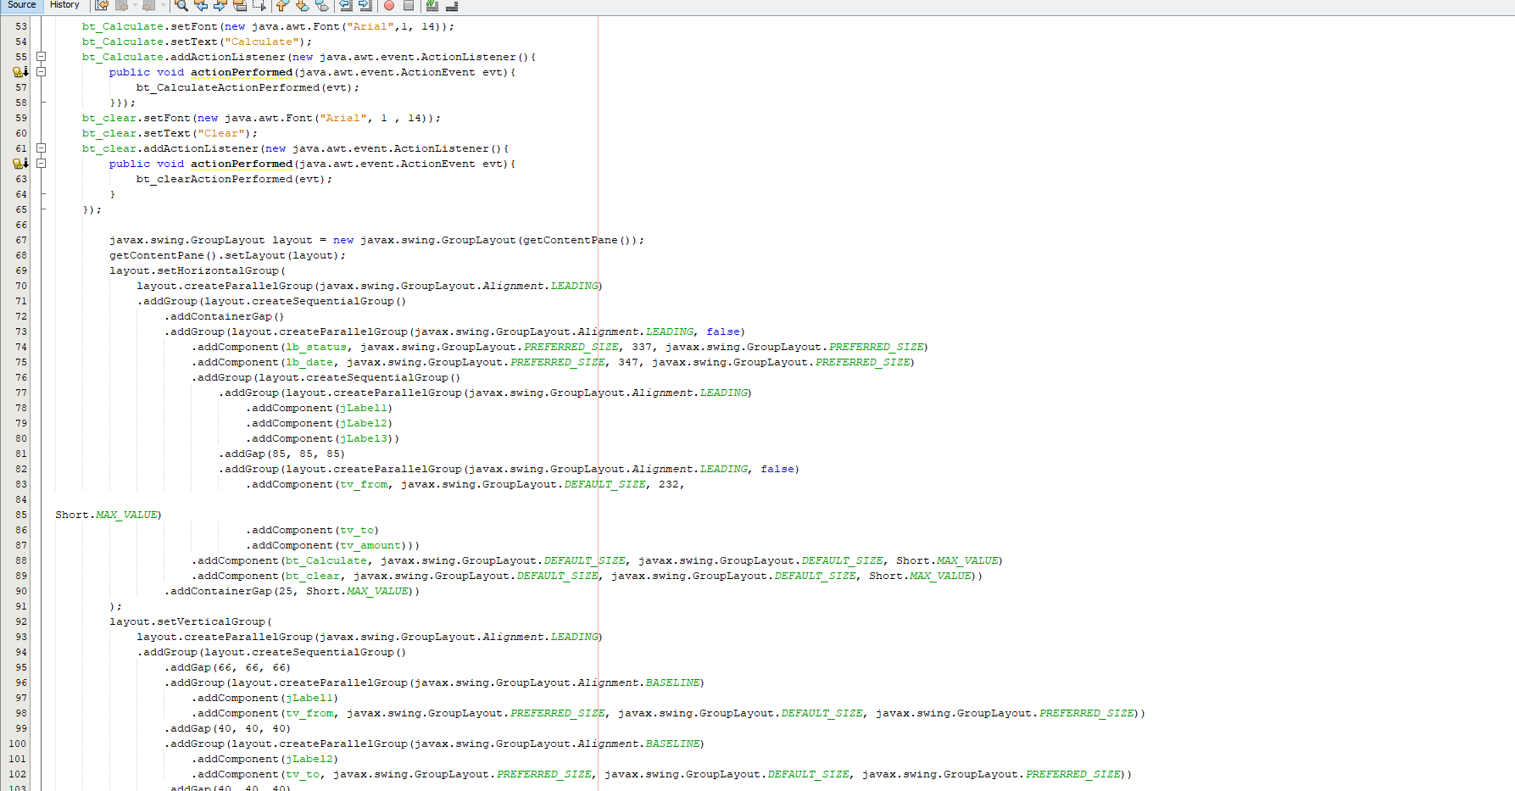The image size is (1515, 791).
Task: Toggle highlight search in the editor
Action: coord(240,6)
